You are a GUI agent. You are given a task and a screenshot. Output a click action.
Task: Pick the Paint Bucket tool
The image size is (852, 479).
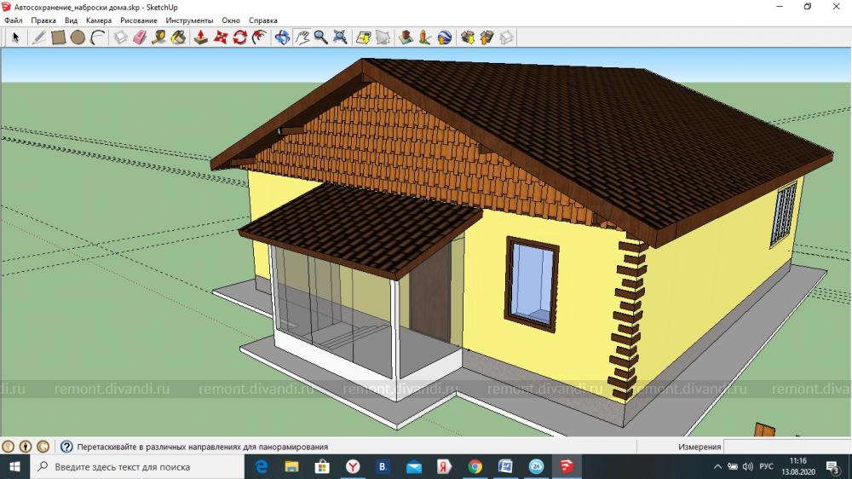pyautogui.click(x=178, y=38)
